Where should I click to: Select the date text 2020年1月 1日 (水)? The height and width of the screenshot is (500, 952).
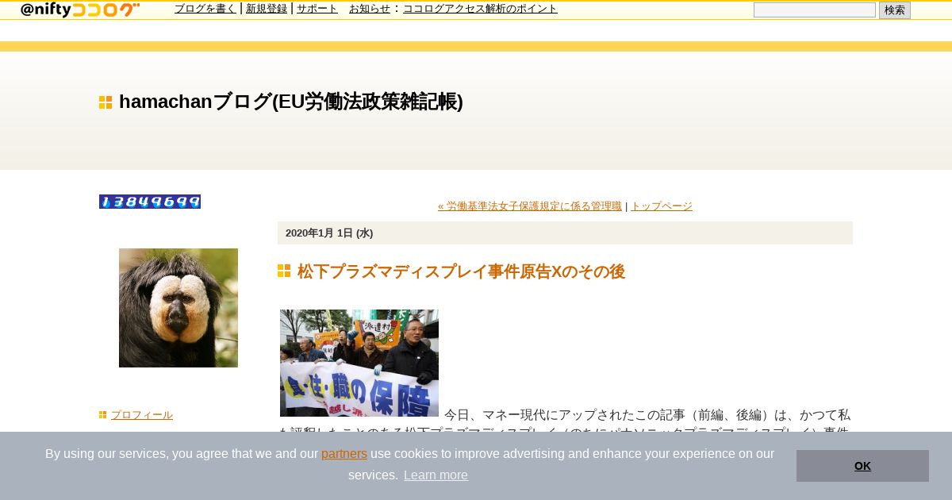[329, 233]
